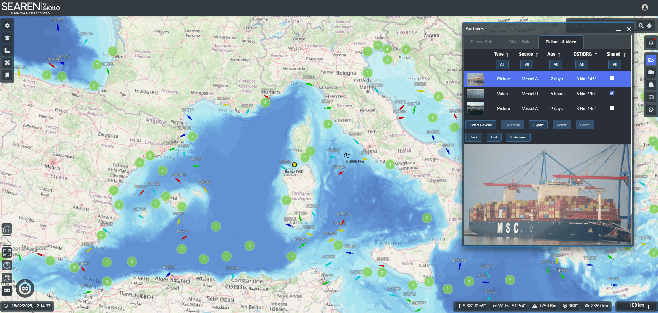The image size is (658, 313).
Task: Click the Export button
Action: (x=538, y=125)
